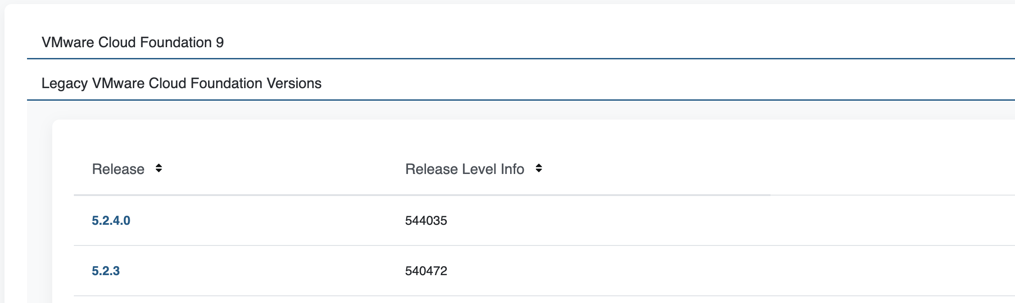Image resolution: width=1015 pixels, height=303 pixels.
Task: Sort by the Release Level Info header text
Action: (465, 169)
